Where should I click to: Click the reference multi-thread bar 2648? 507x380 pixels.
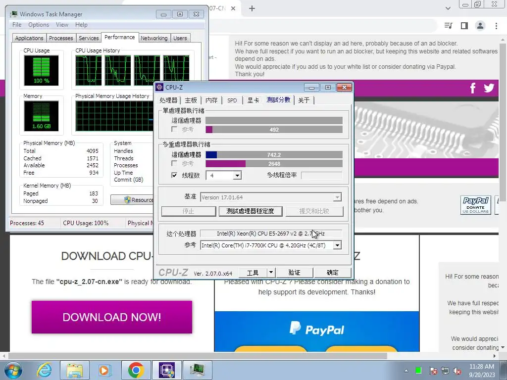[274, 164]
